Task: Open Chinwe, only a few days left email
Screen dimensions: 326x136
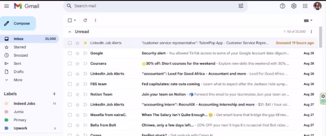Action: click(191, 125)
